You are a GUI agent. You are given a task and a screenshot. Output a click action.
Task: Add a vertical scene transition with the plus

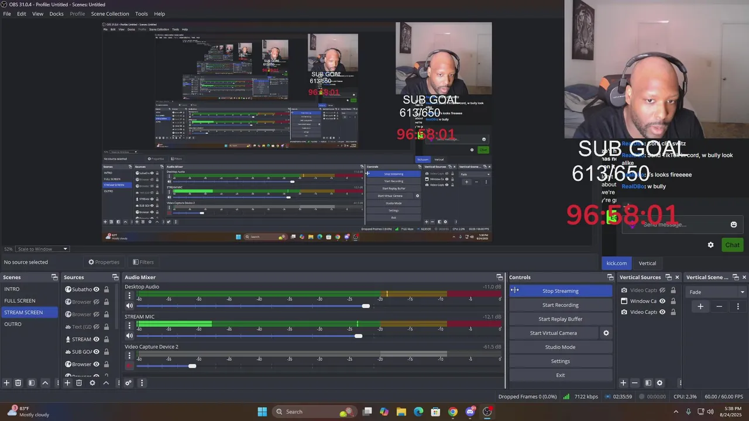click(x=700, y=306)
